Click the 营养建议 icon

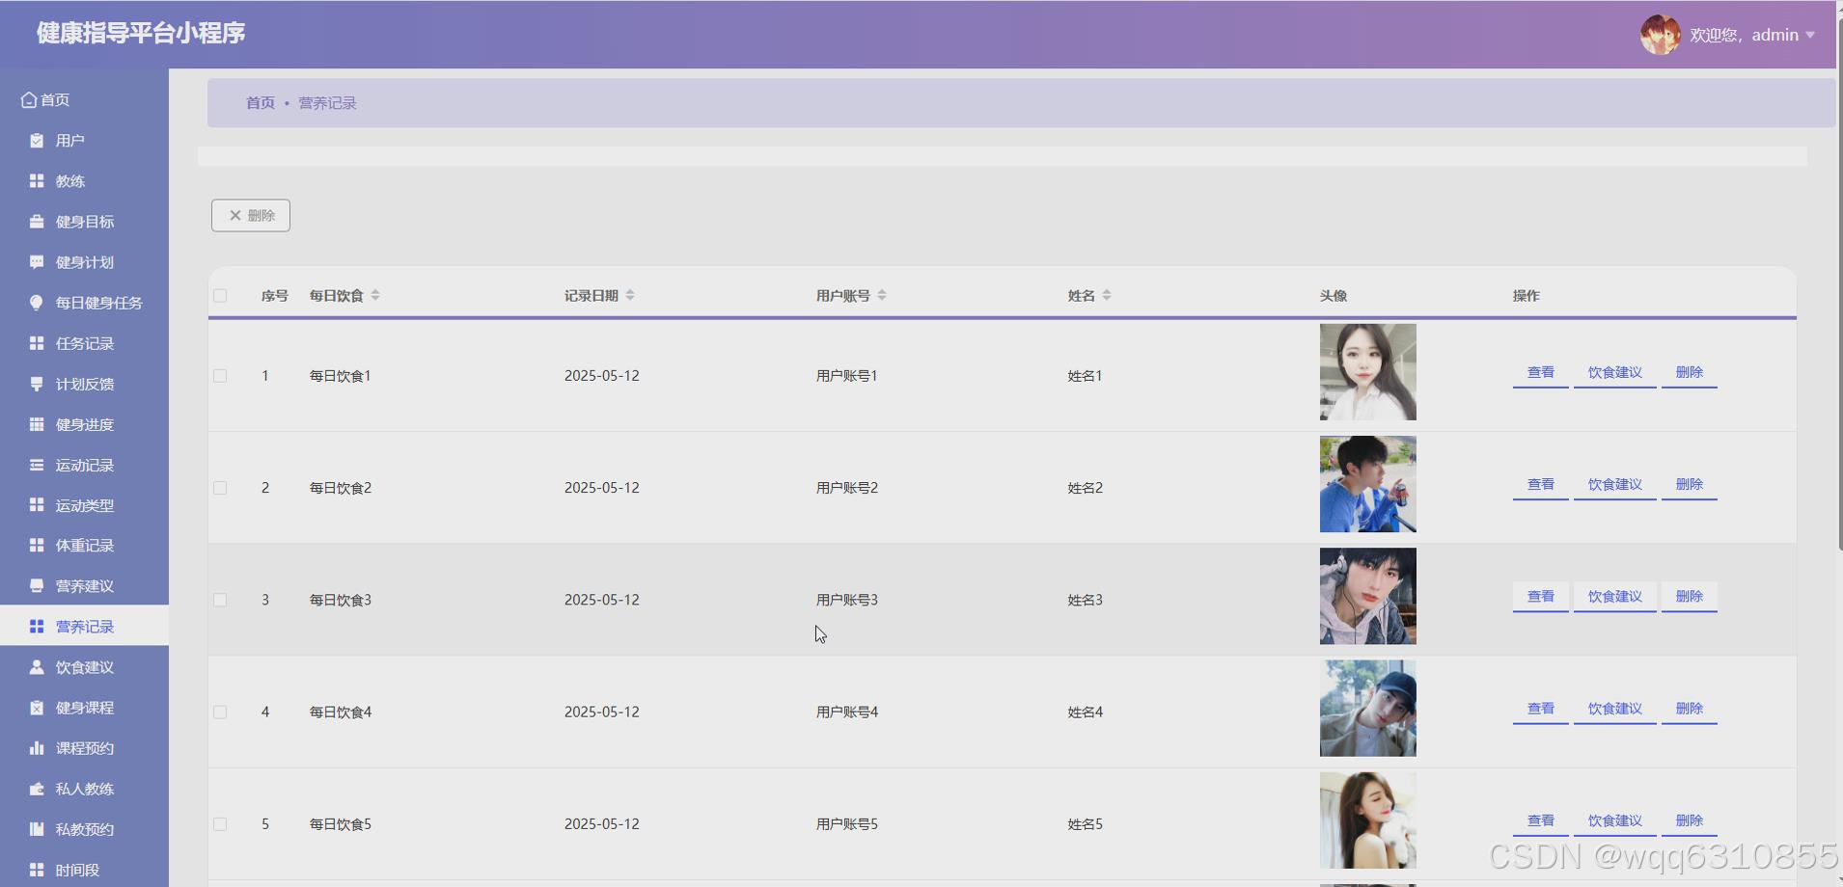(37, 586)
